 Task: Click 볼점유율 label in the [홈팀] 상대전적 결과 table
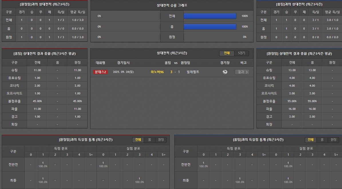pos(14,101)
